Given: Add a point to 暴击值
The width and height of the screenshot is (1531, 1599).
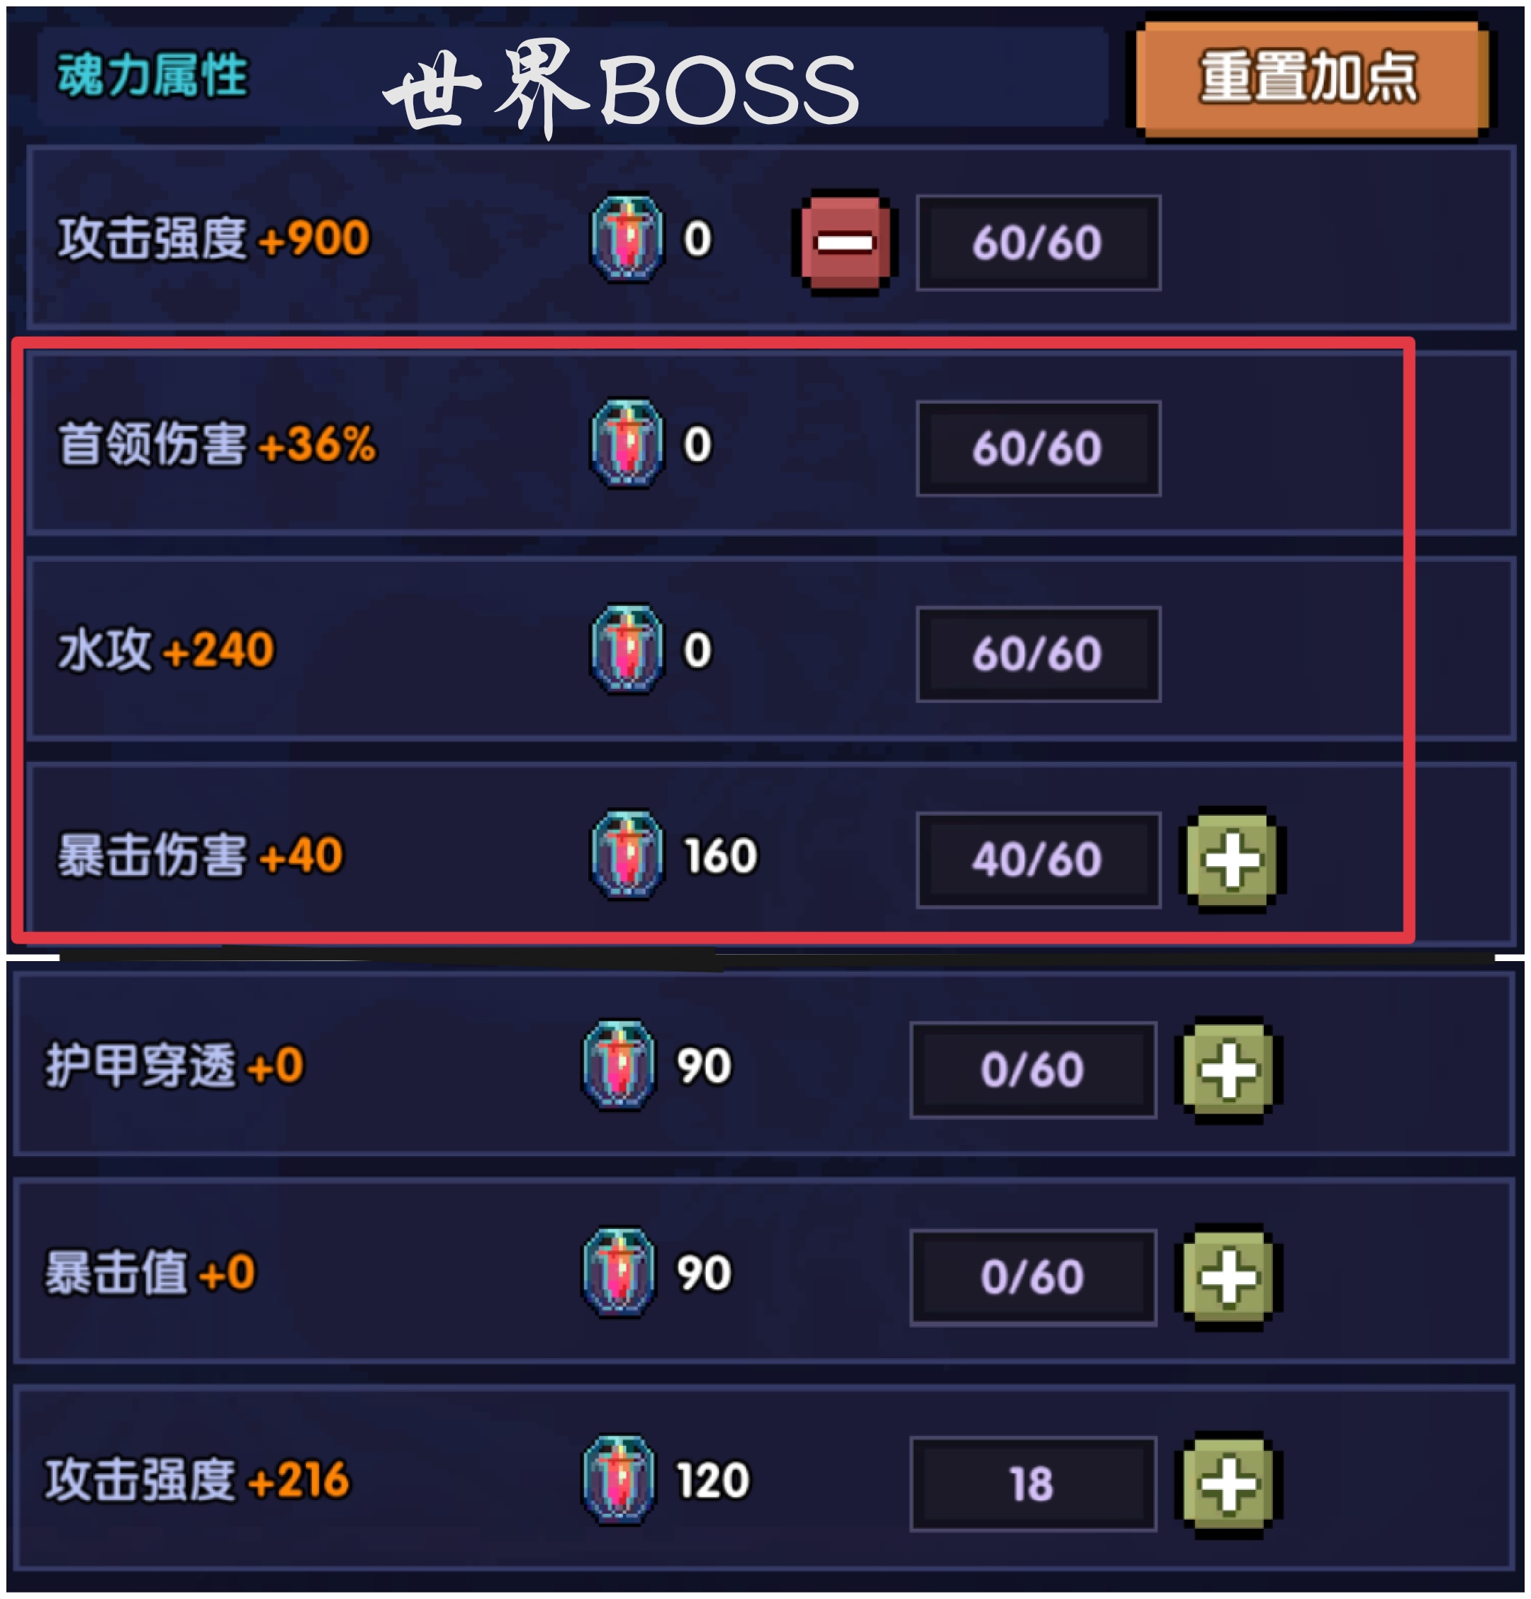Looking at the screenshot, I should click(1228, 1277).
